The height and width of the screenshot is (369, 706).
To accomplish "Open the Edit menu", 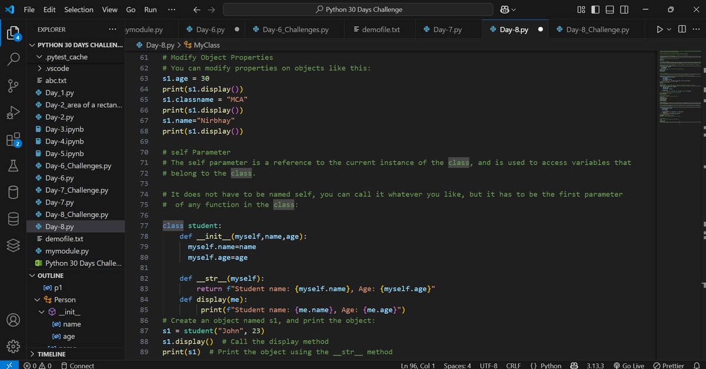I will [49, 9].
